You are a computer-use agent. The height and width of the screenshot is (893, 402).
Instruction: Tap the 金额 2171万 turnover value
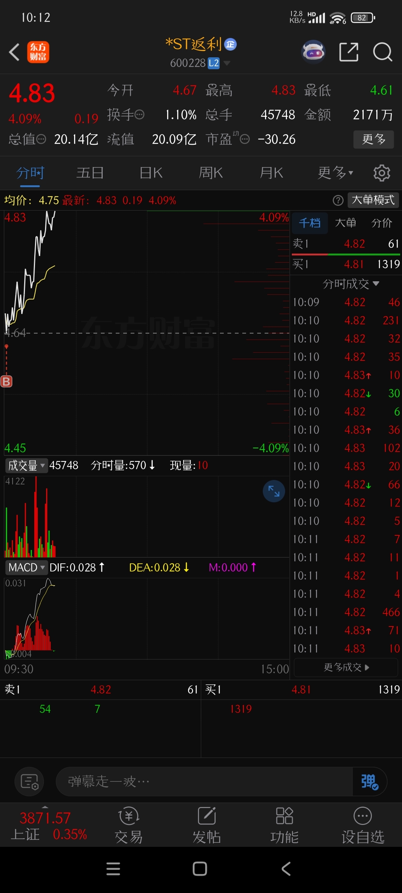tap(349, 115)
